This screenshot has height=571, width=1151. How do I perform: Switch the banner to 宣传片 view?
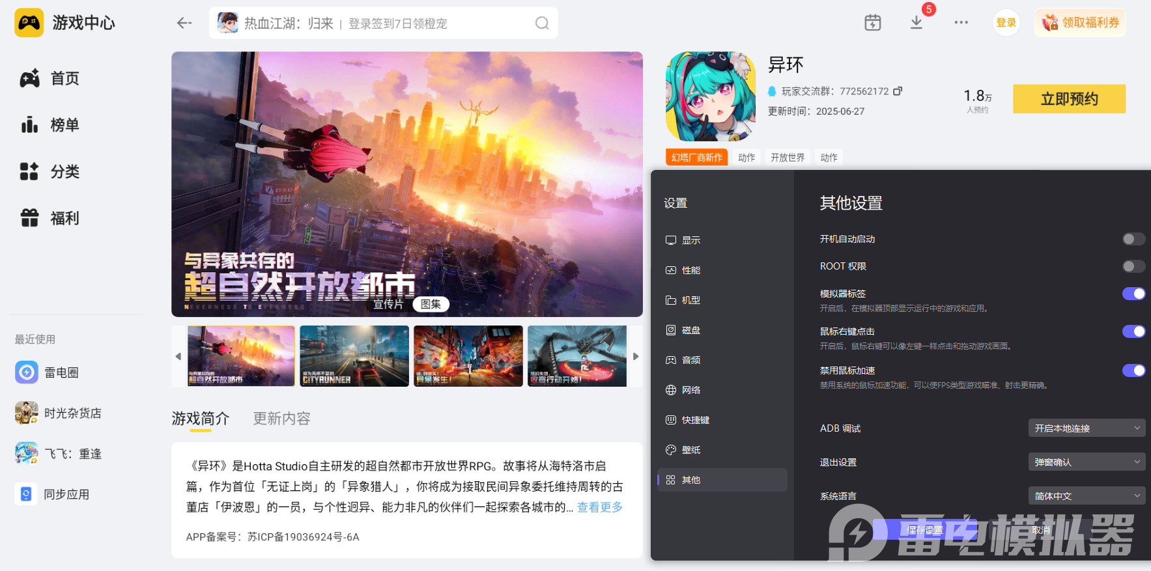pos(388,304)
